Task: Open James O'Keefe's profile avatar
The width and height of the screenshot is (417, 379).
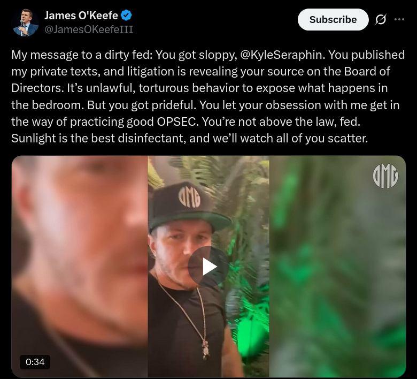Action: point(25,22)
